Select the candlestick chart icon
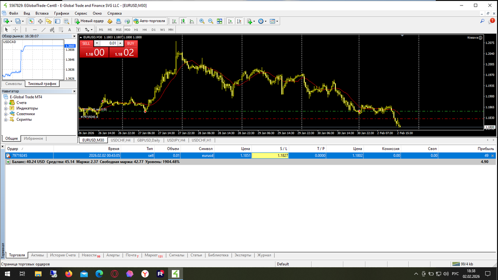 click(183, 21)
